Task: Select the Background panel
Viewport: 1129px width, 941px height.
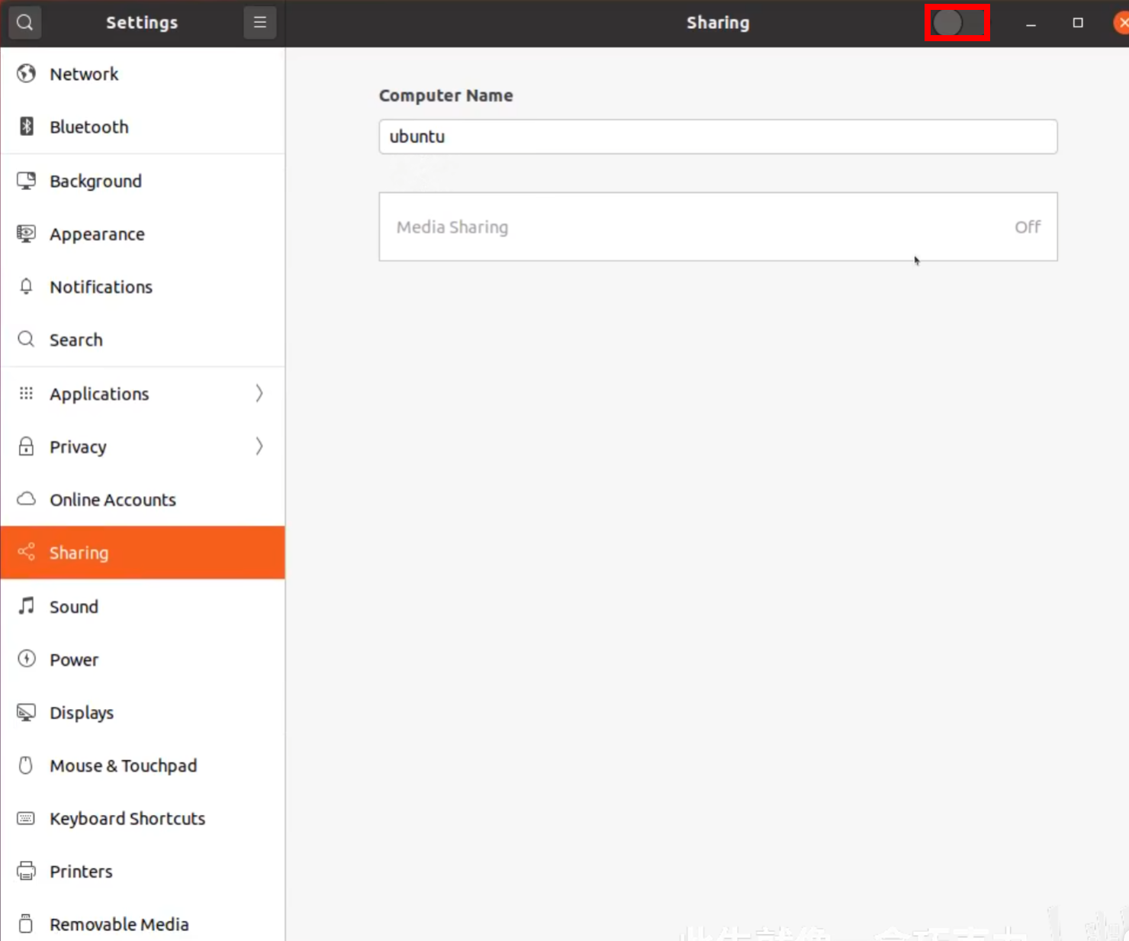Action: 143,181
